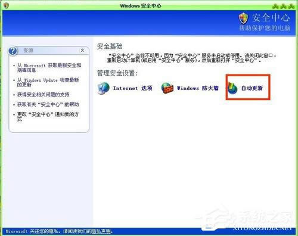Click the title bar shield icon
298x236 pixels.
coord(6,5)
